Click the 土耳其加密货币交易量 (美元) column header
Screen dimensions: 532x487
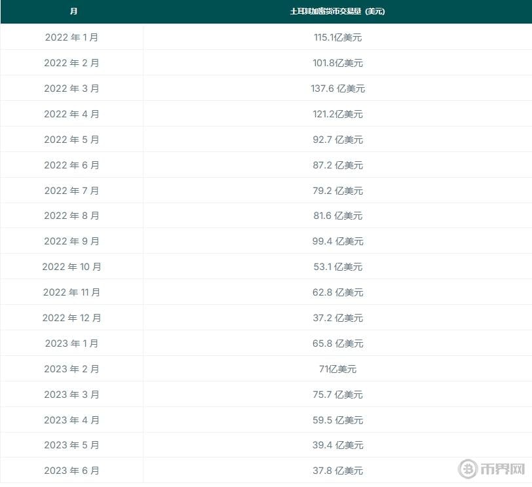[337, 12]
